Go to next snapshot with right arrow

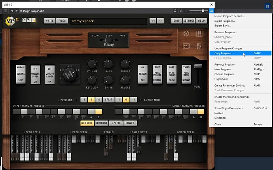coord(17,11)
